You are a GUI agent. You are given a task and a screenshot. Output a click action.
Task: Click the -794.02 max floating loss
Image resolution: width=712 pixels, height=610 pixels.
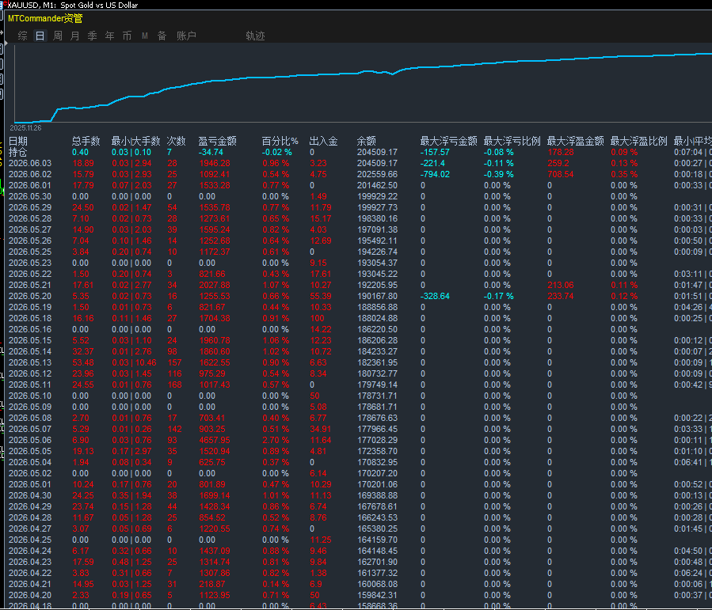tap(435, 174)
